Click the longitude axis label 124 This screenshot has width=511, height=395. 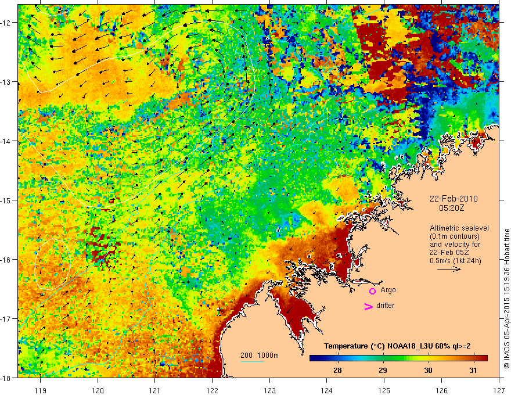[327, 390]
